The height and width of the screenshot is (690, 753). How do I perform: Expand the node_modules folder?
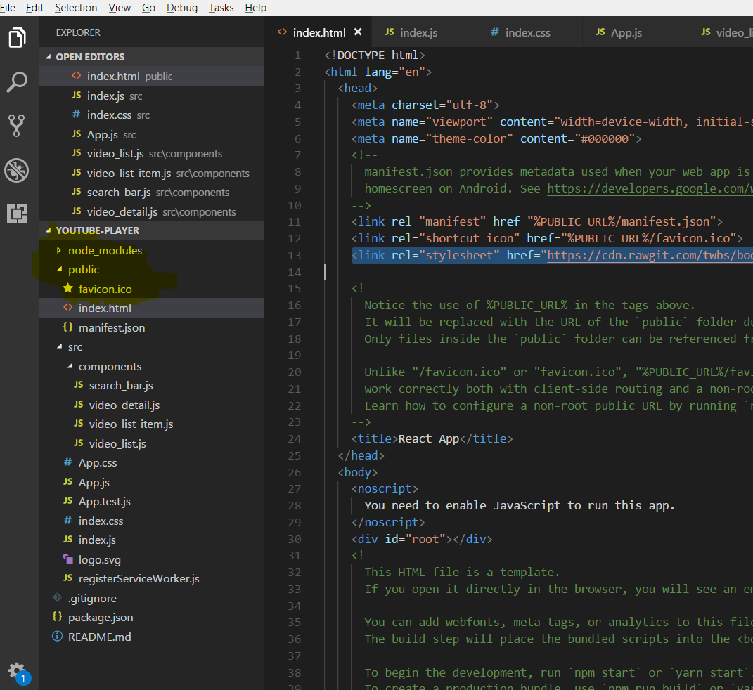105,250
